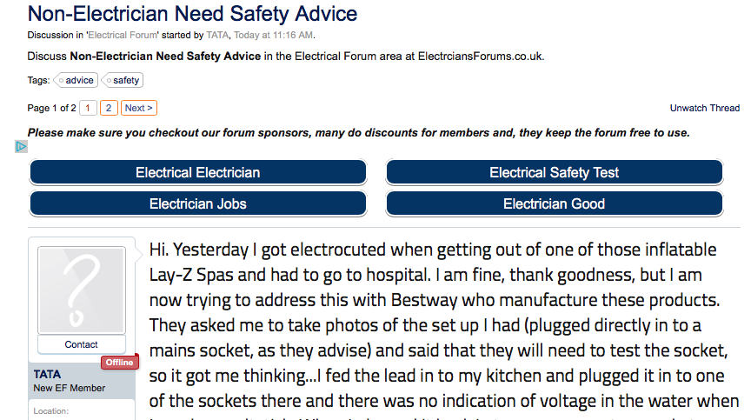This screenshot has width=751, height=420.
Task: Click the Electrician Good button
Action: click(x=554, y=203)
